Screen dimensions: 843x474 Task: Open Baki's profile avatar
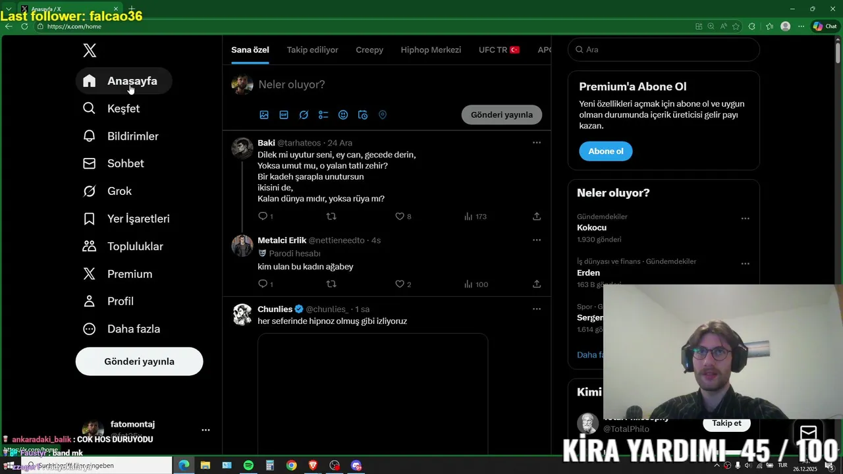pos(242,149)
